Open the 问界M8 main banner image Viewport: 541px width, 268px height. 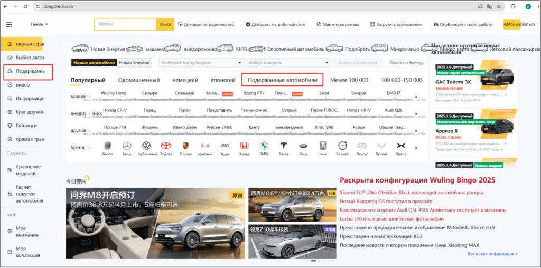(155, 223)
